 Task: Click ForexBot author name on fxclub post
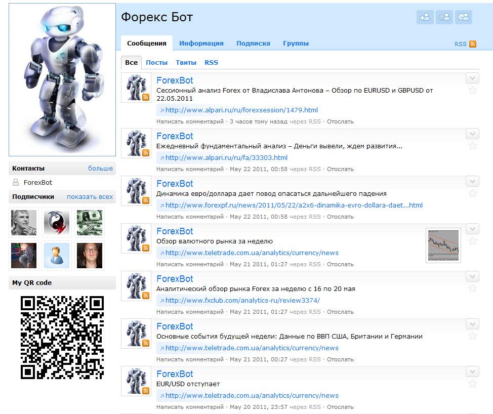175,279
